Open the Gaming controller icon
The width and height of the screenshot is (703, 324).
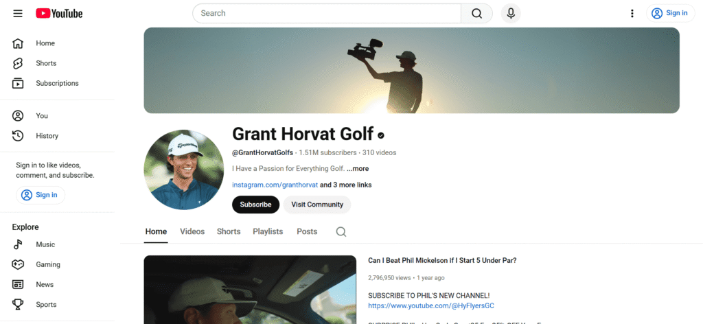17,264
